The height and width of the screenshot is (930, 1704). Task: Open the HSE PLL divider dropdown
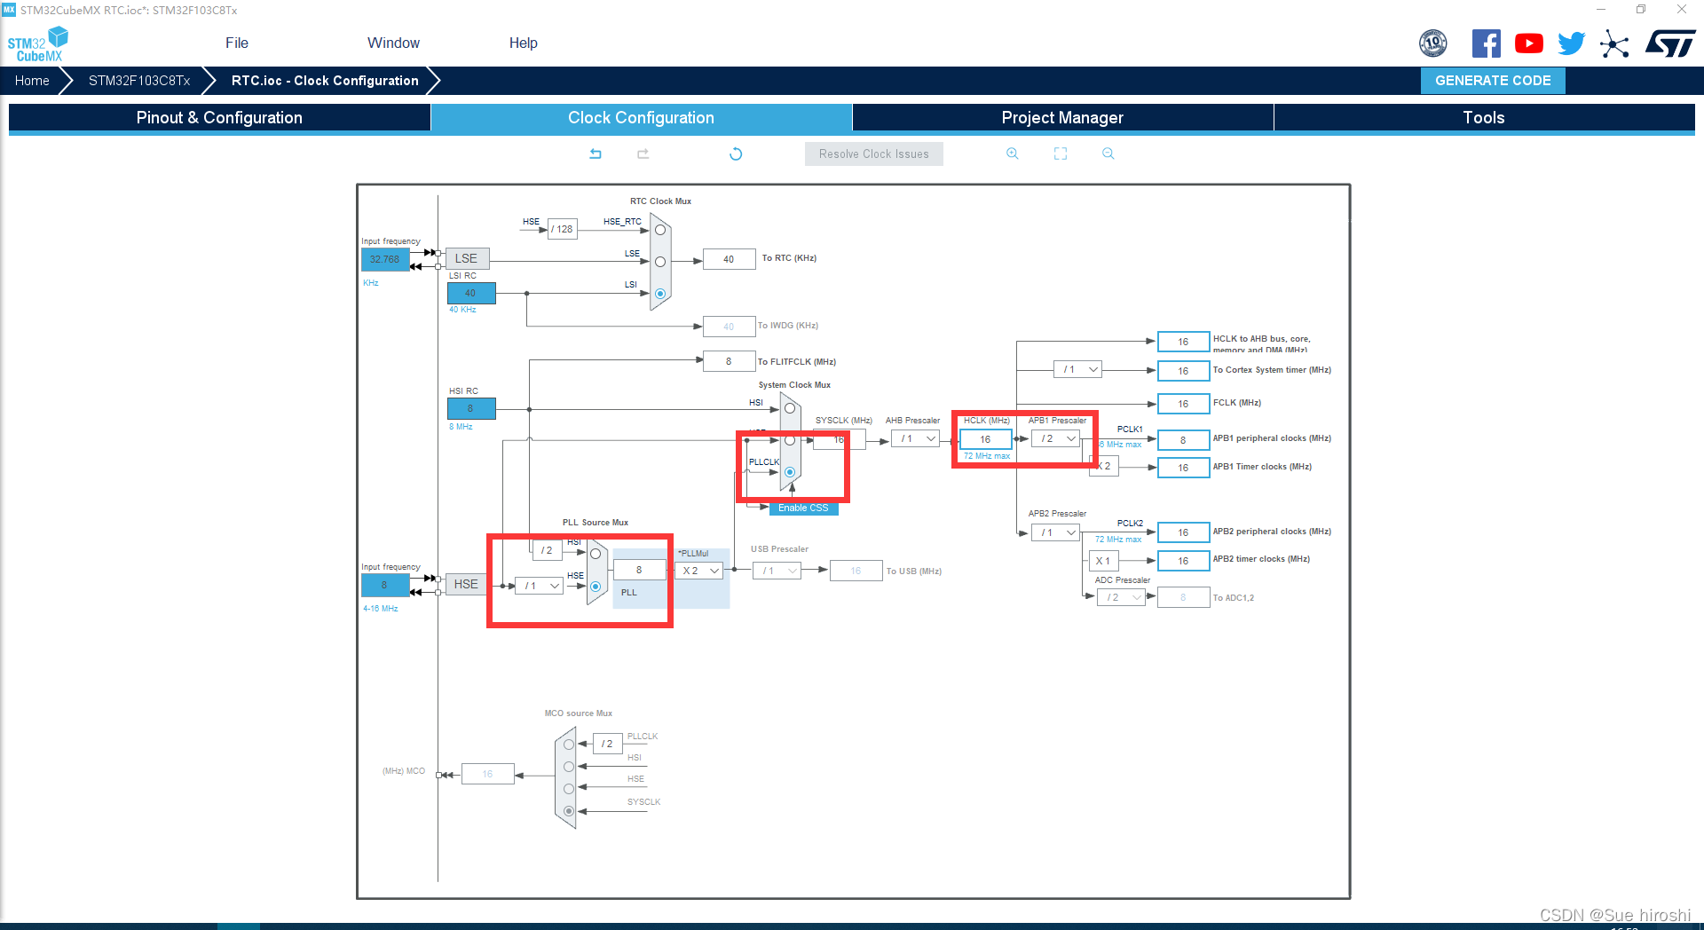tap(540, 586)
